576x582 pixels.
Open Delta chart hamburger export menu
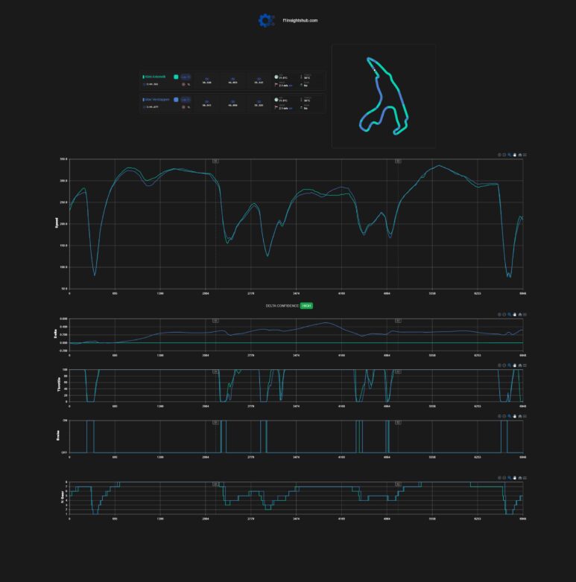click(x=525, y=314)
